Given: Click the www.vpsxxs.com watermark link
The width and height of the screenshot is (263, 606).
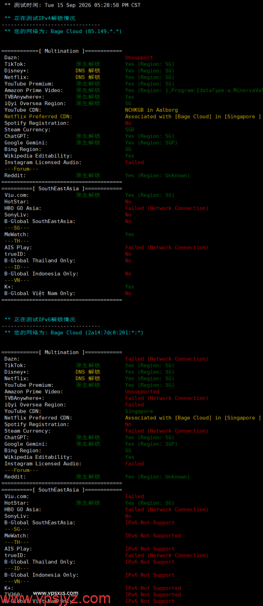Looking at the screenshot, I should (x=56, y=593).
